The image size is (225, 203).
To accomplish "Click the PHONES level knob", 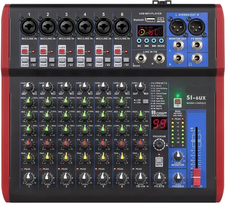I will click(177, 177).
